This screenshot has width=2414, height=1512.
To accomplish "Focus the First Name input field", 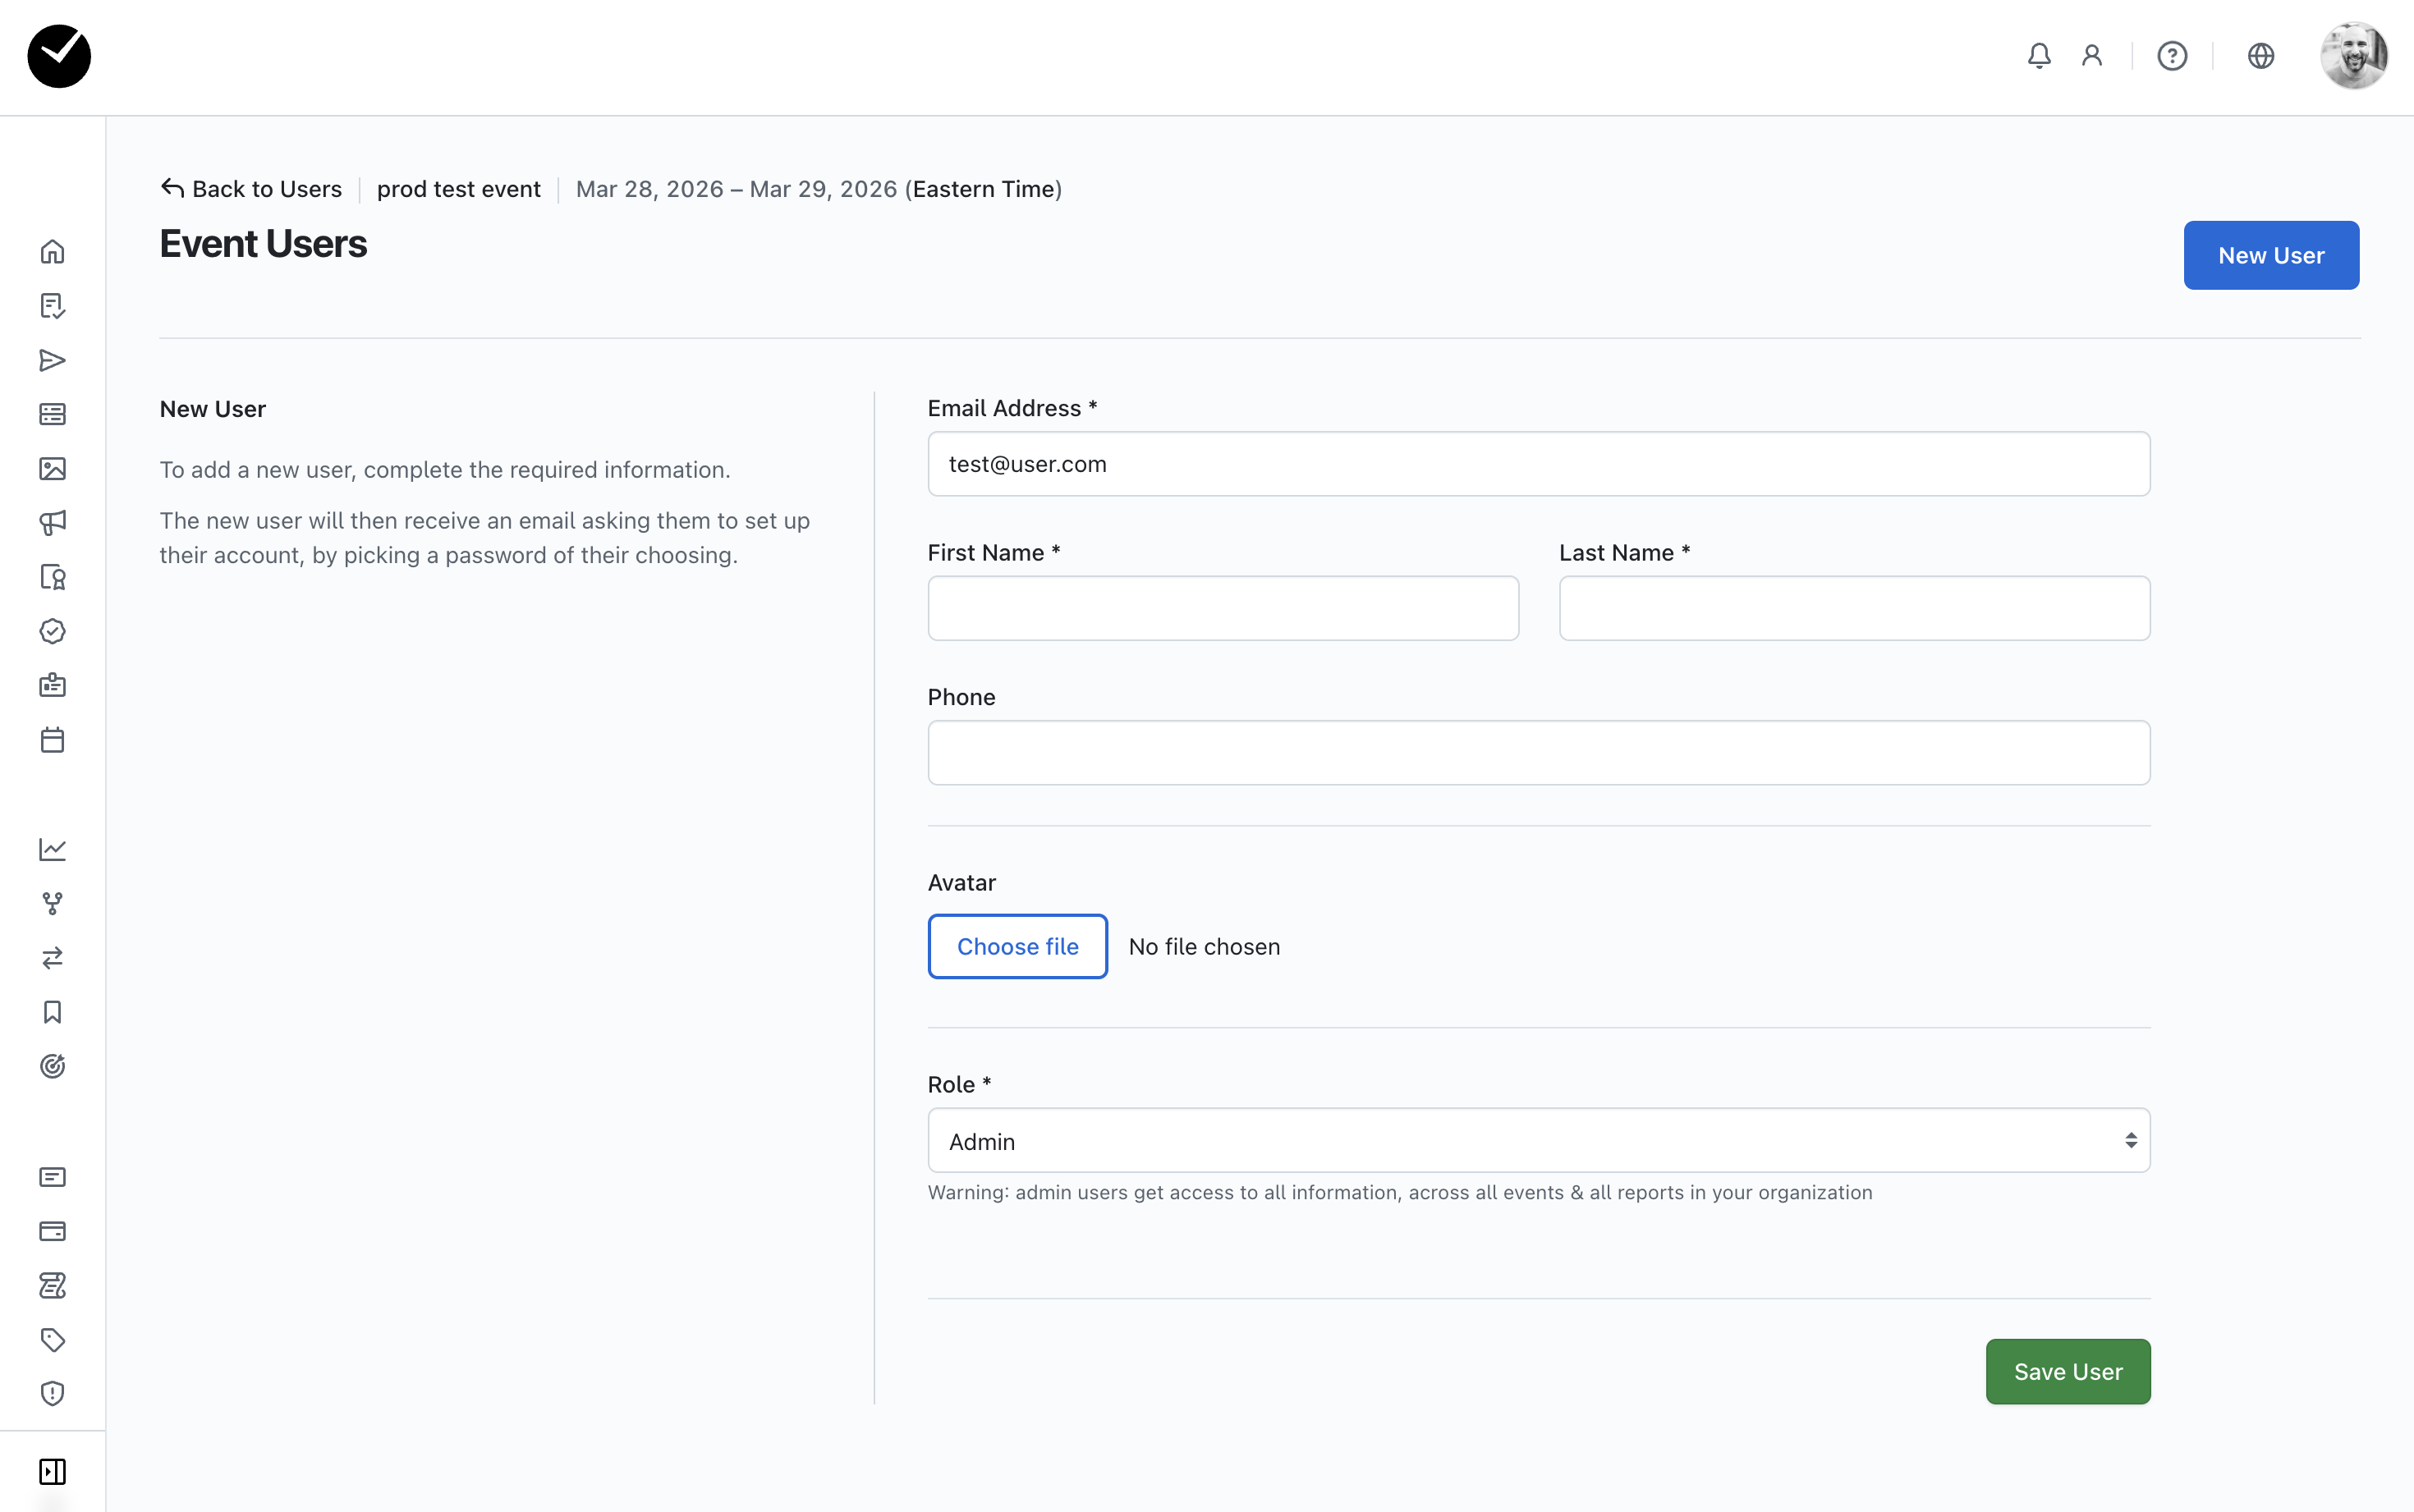I will tap(1222, 608).
